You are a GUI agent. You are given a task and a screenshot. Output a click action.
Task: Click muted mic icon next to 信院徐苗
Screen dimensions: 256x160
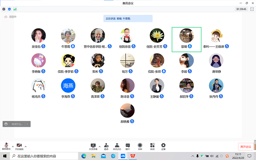point(133,46)
